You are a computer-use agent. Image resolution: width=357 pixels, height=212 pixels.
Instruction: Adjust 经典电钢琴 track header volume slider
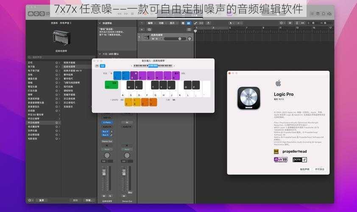click(175, 39)
